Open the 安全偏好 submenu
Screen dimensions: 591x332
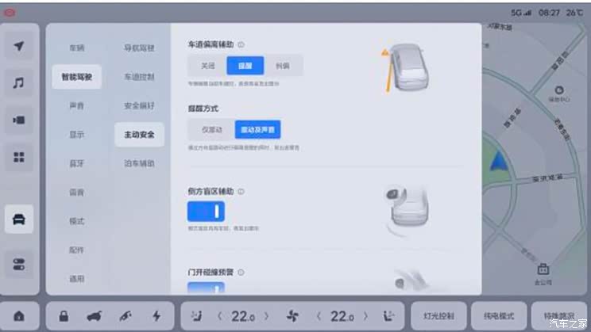[140, 105]
